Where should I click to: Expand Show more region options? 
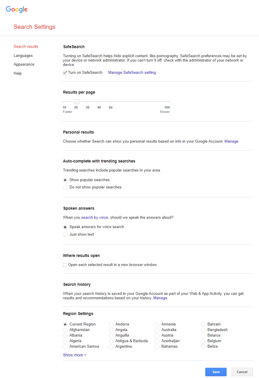(x=73, y=355)
